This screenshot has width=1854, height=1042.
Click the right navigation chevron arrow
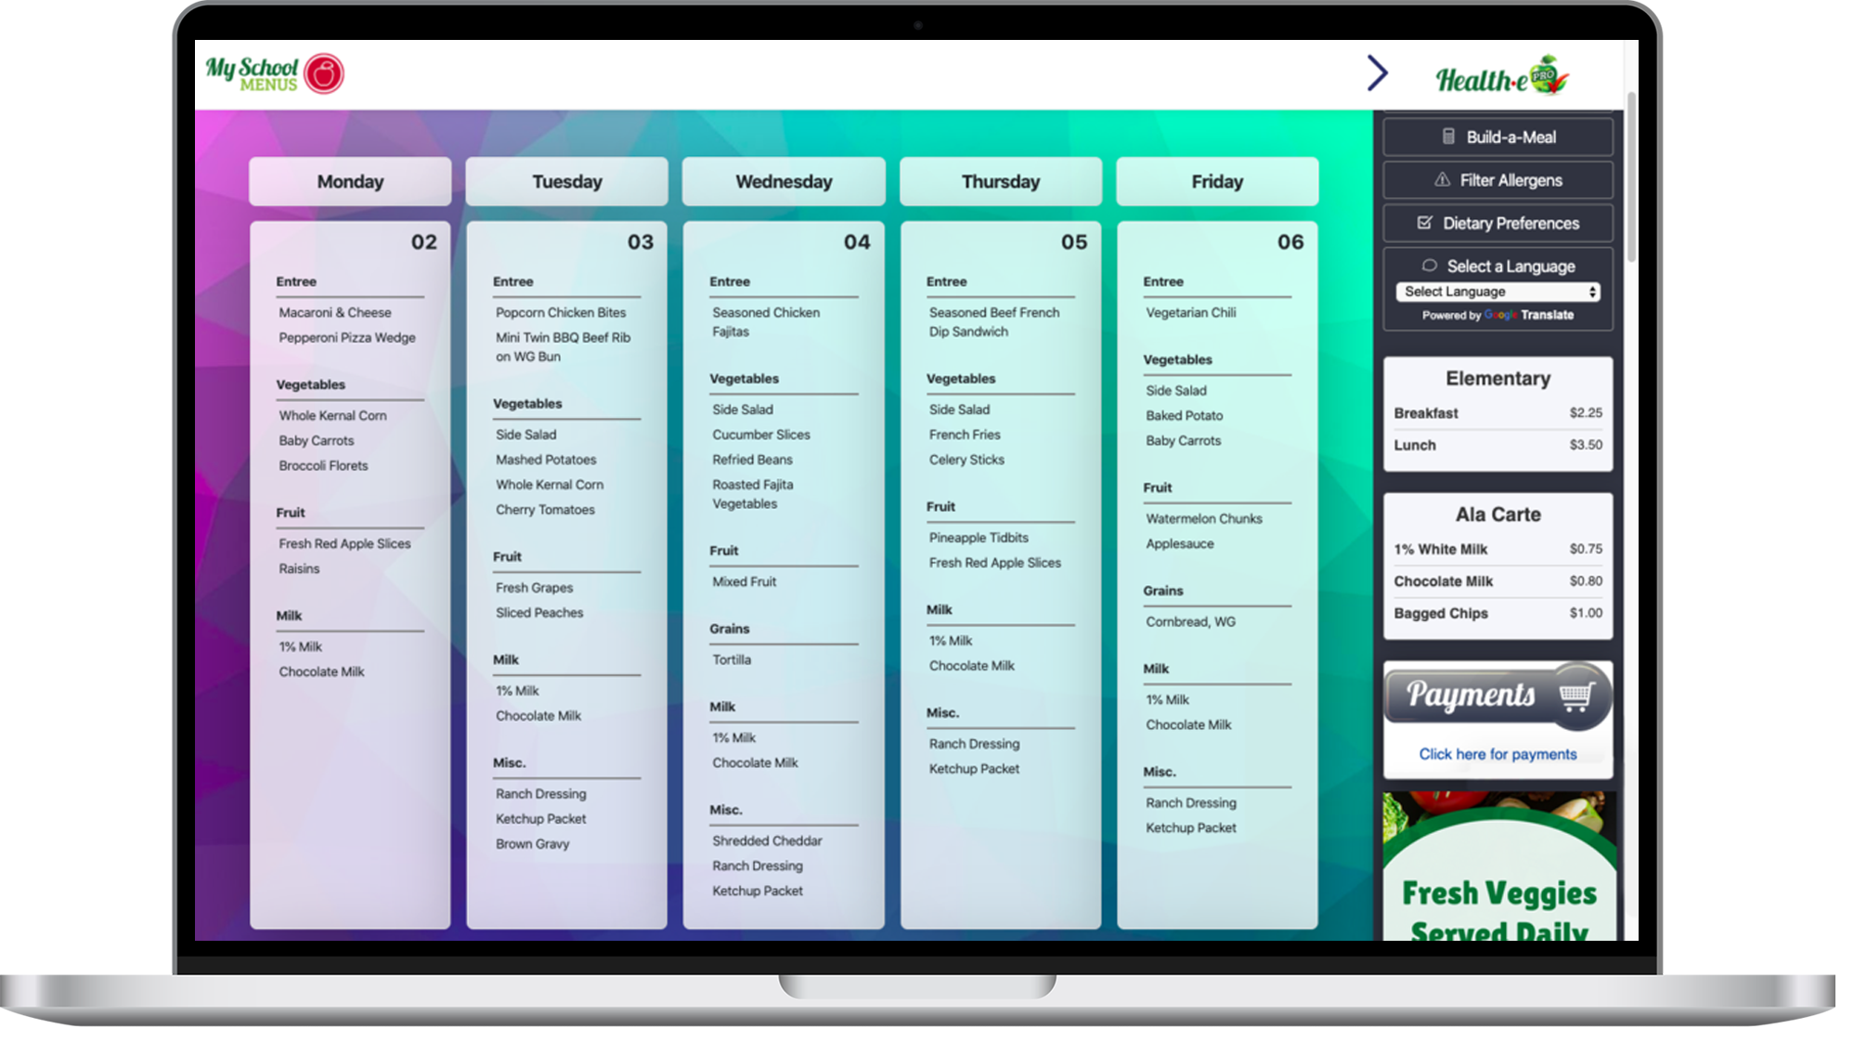click(x=1377, y=72)
